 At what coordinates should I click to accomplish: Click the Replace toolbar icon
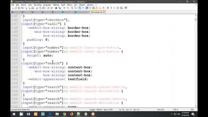(x=60, y=8)
